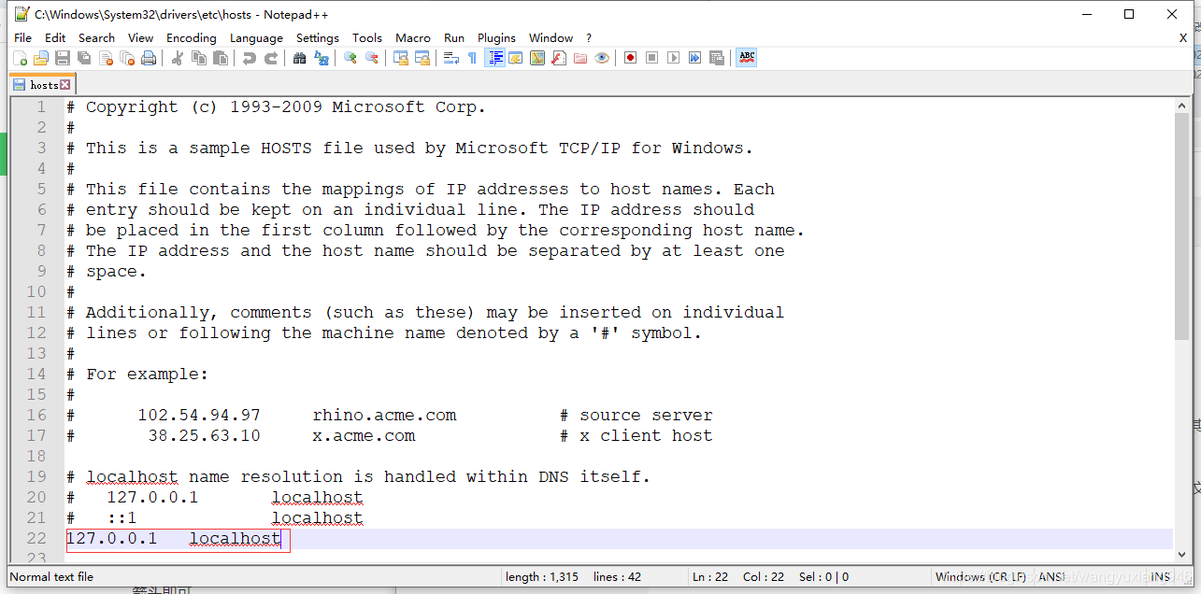Screen dimensions: 1201x594
Task: Open the Replace dialog icon
Action: click(322, 58)
